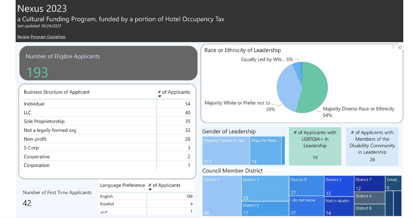Select the 'I do not know' treemap tile

click(x=307, y=206)
